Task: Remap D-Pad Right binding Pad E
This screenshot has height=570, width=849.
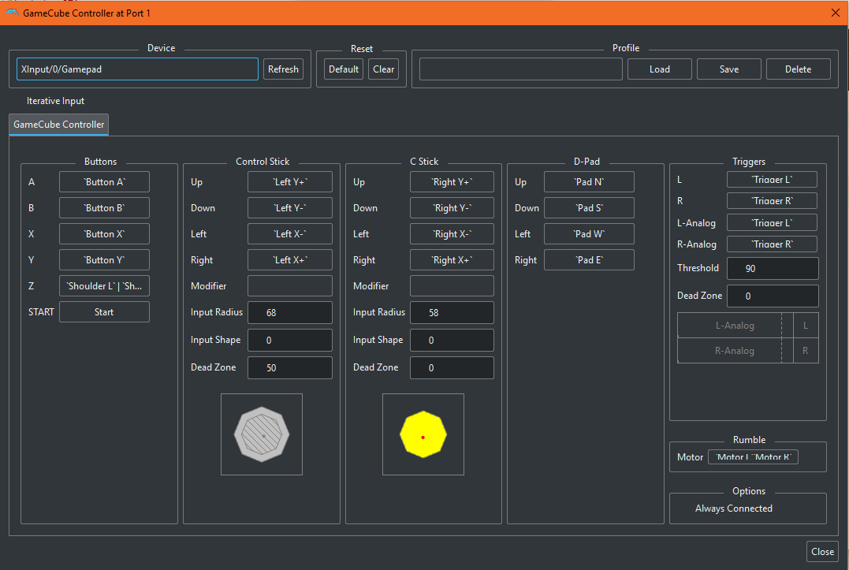Action: point(589,260)
